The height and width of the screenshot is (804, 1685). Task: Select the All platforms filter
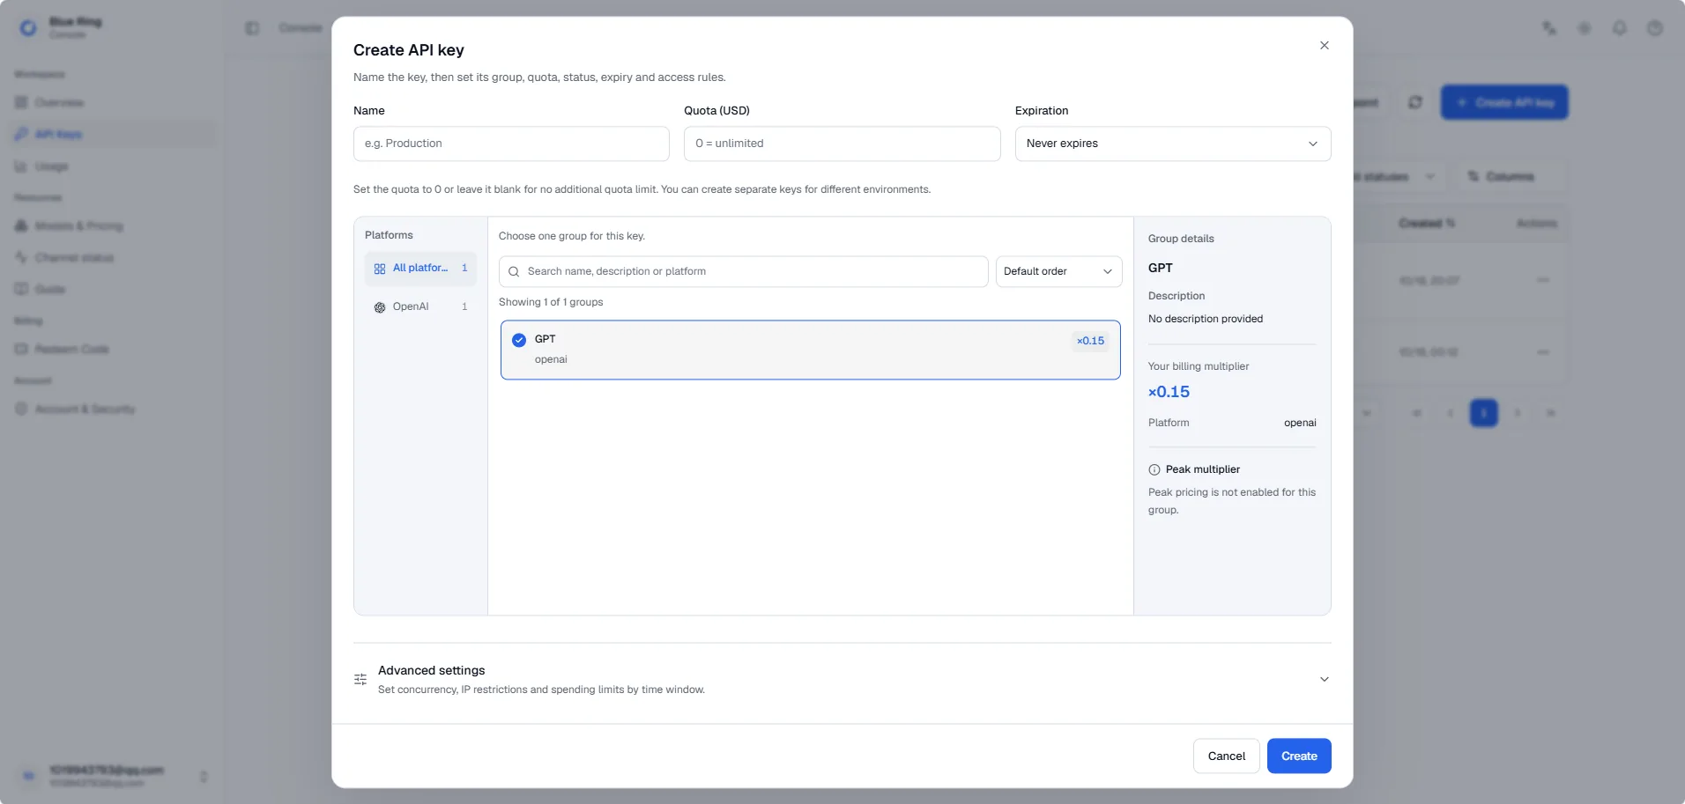[x=420, y=269]
